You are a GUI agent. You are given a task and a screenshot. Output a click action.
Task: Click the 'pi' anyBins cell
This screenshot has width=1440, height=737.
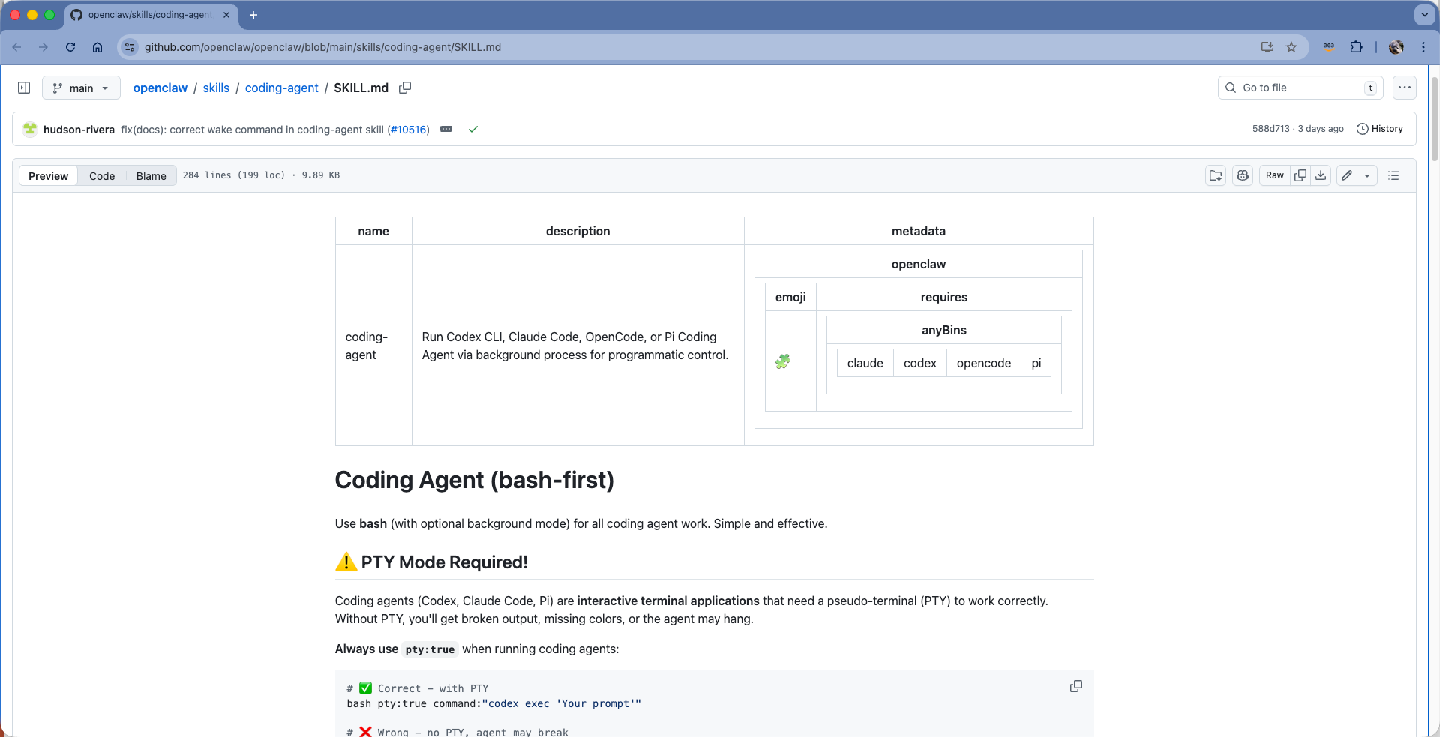click(x=1036, y=363)
